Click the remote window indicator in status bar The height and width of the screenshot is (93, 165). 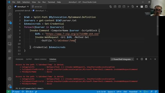9,92
